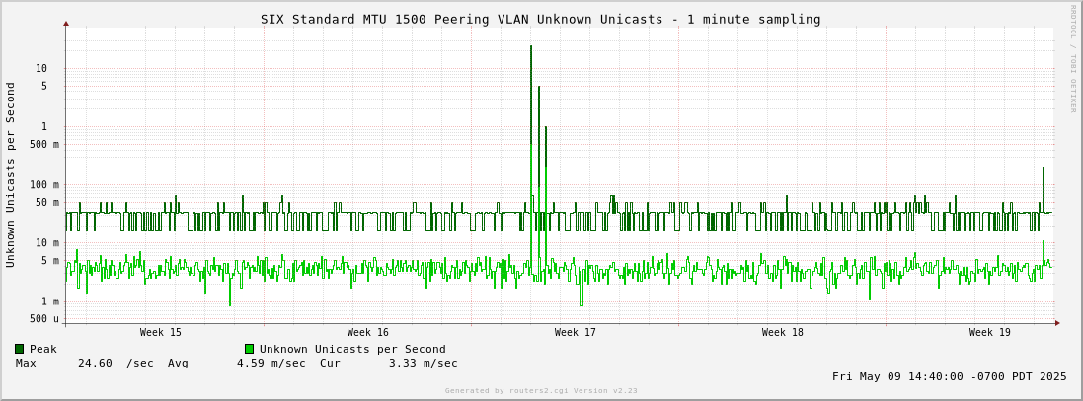This screenshot has height=401, width=1083.
Task: Select the Week 17 x-axis label
Action: coord(575,333)
